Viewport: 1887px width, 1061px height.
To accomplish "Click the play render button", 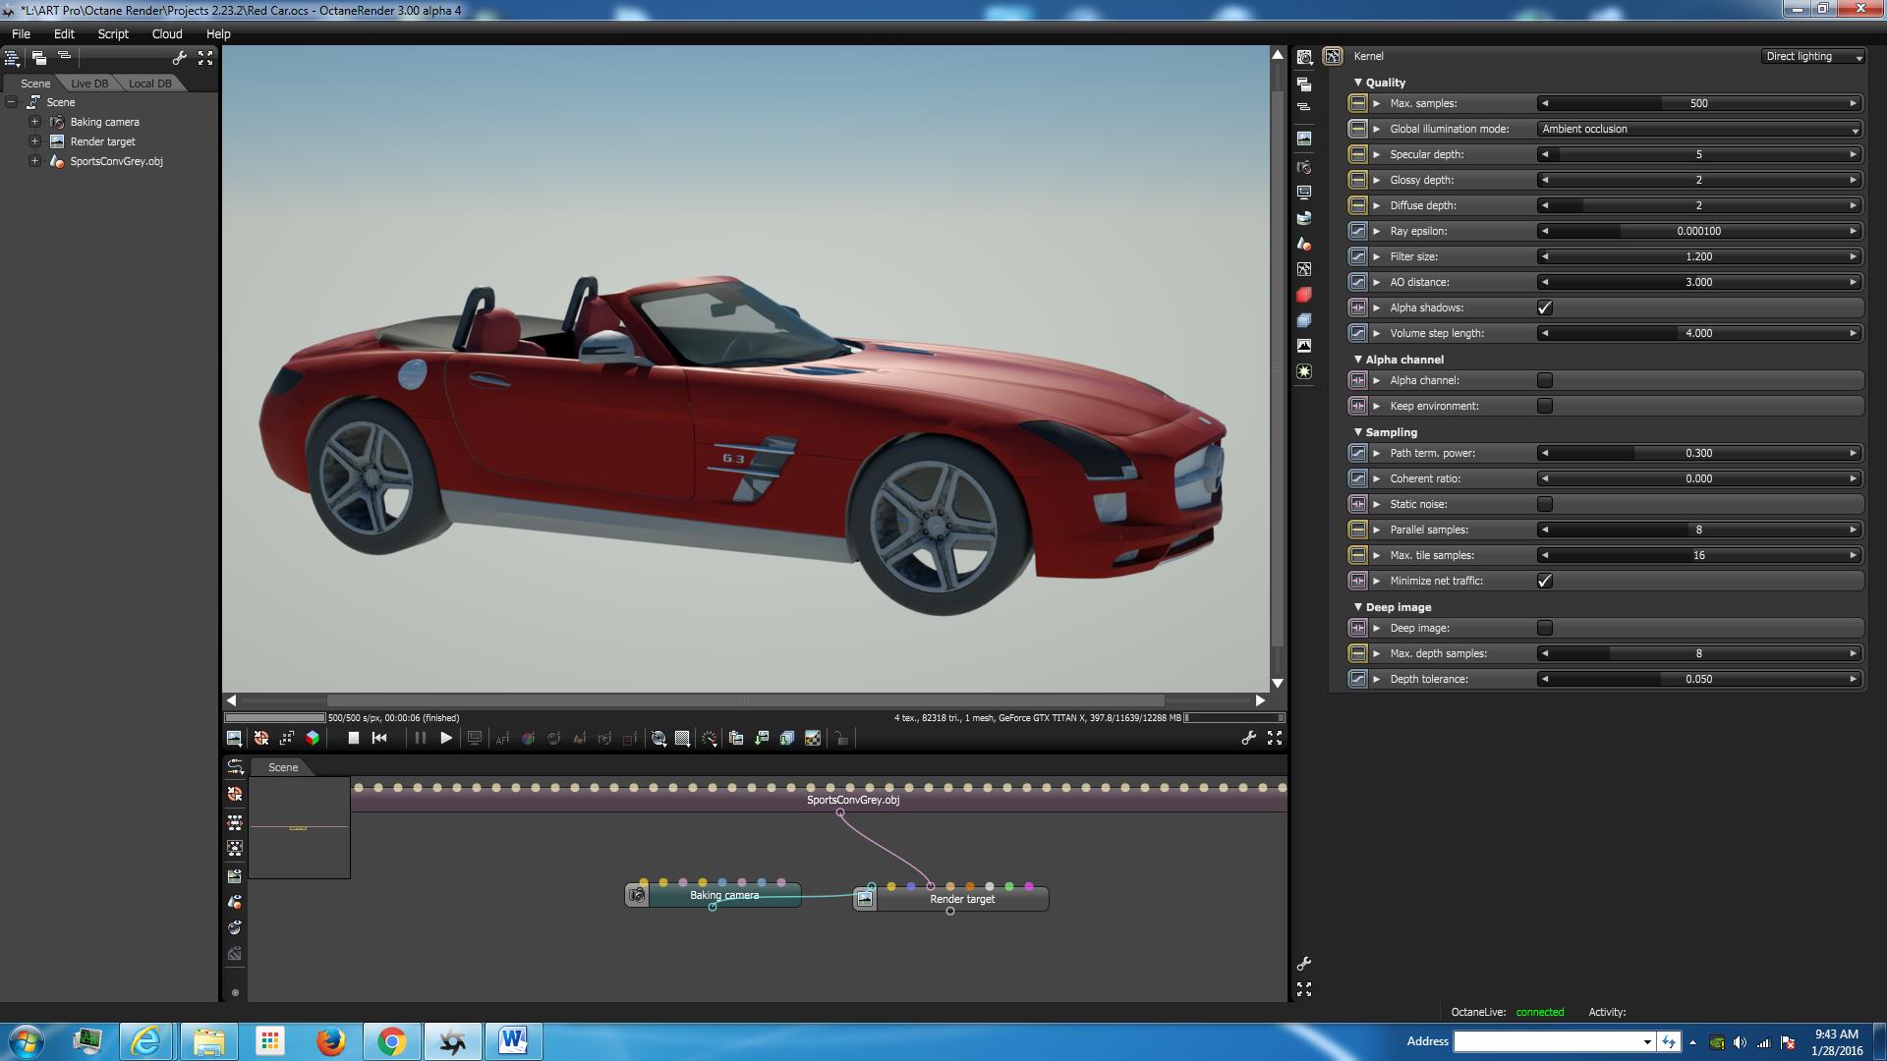I will 446,738.
